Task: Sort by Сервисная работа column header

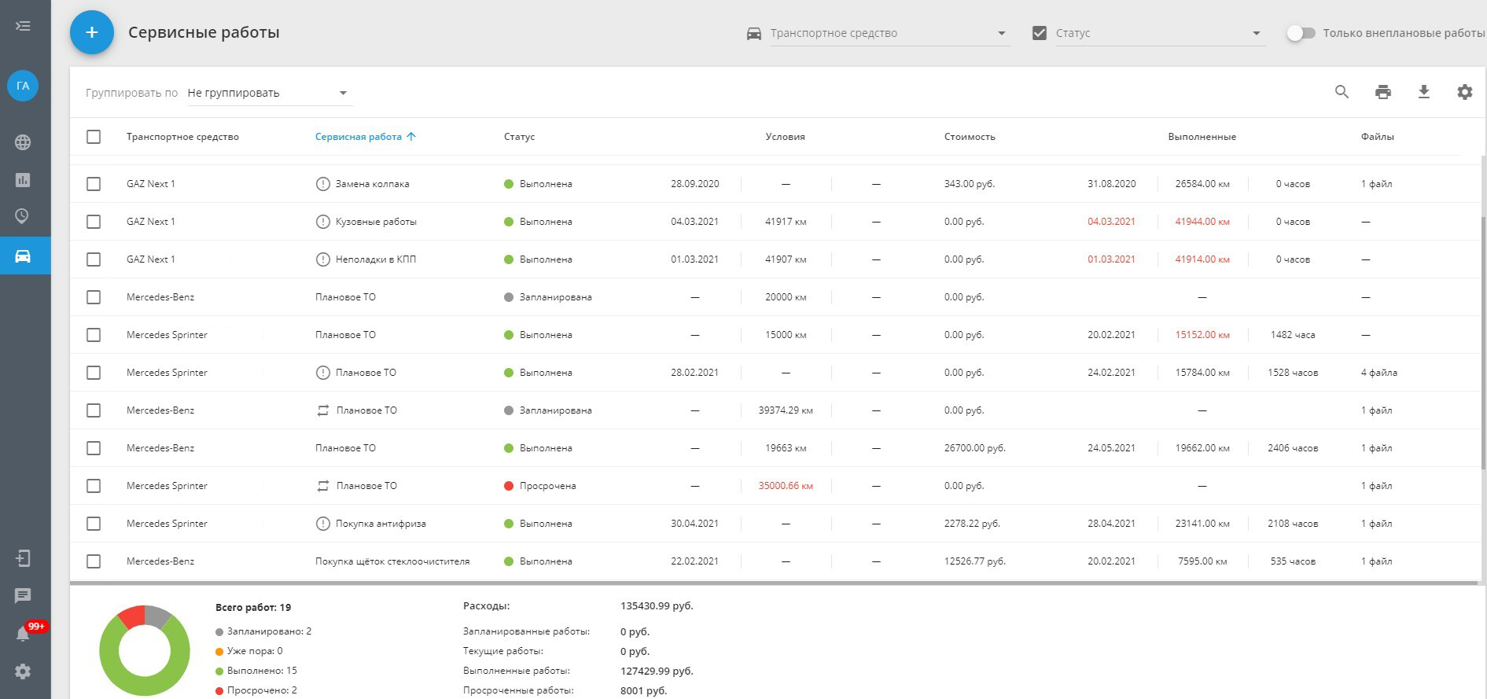Action: click(x=358, y=137)
